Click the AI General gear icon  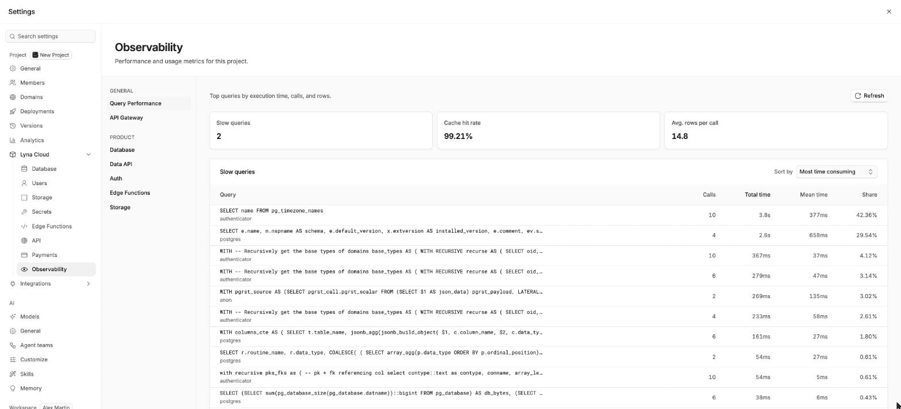13,331
